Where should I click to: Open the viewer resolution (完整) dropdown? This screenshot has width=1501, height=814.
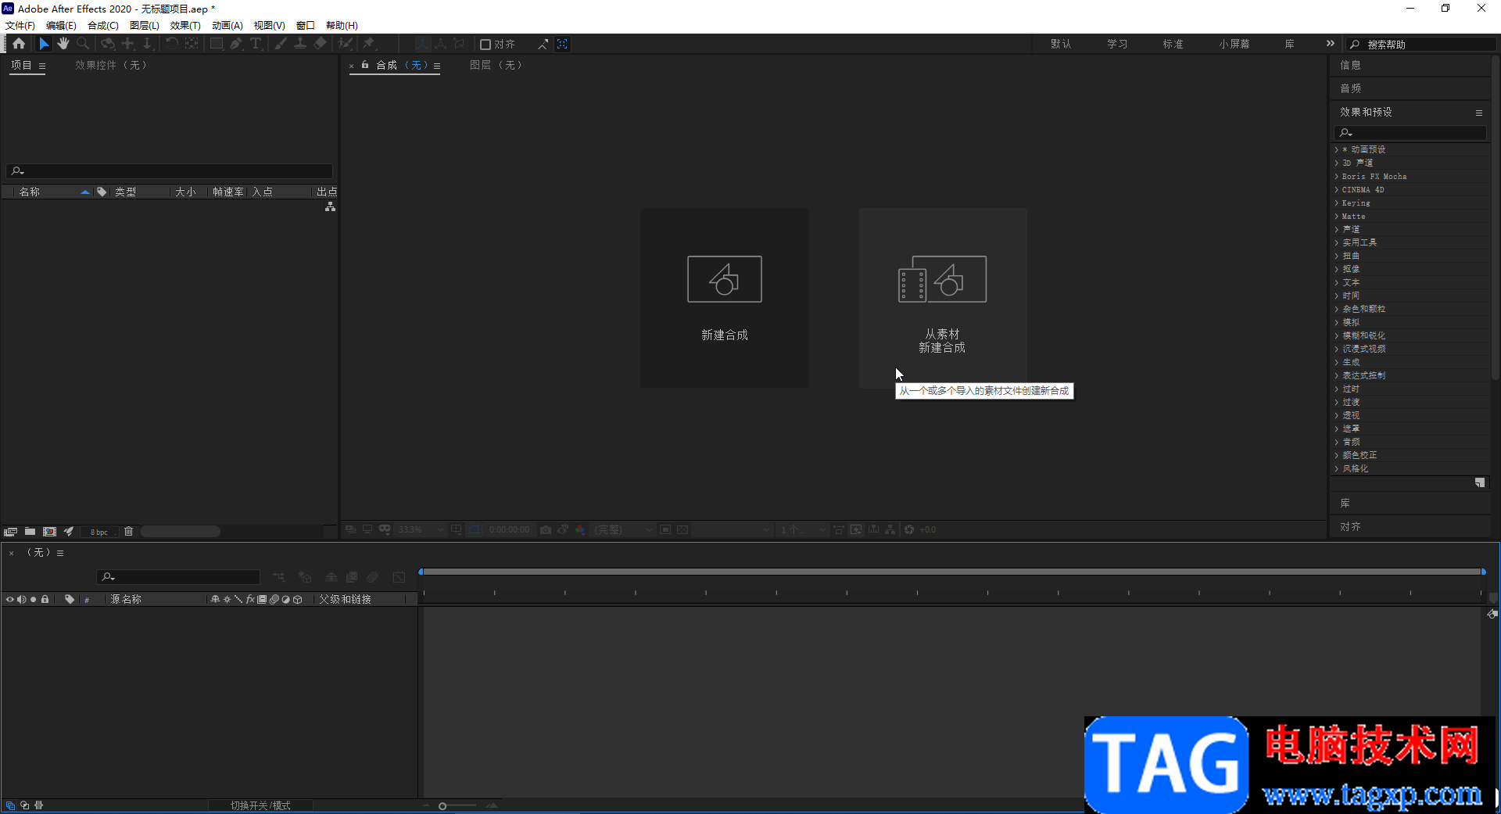622,530
